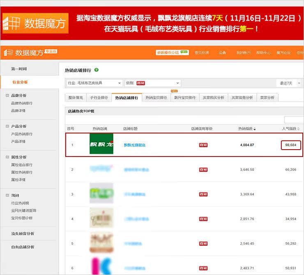
Task: Open the blurred shop title link in row 2
Action: (x=136, y=170)
